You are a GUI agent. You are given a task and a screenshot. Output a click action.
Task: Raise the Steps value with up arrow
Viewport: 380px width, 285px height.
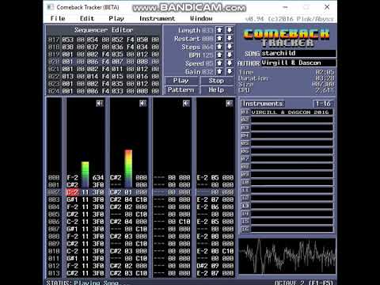(219, 47)
